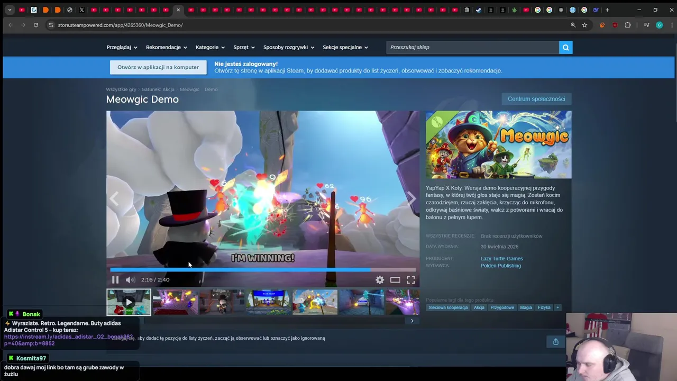This screenshot has height=381, width=677.
Task: Open the Extensions puzzle-piece icon
Action: tap(628, 25)
